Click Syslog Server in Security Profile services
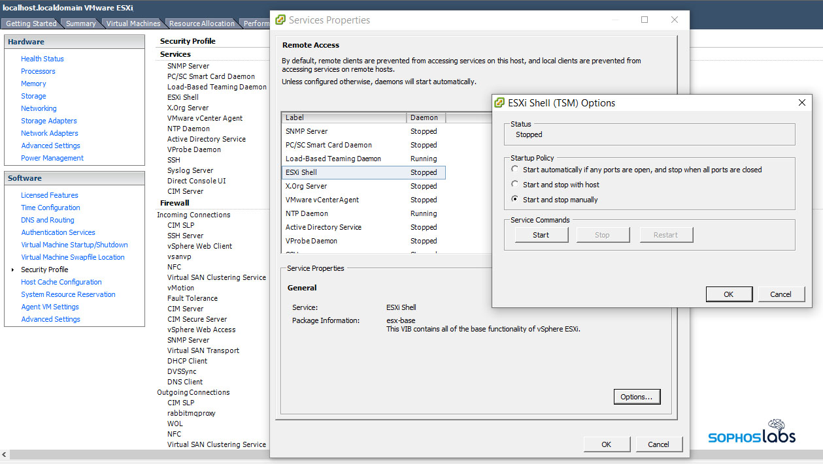Screen dimensions: 823x464 coord(190,170)
